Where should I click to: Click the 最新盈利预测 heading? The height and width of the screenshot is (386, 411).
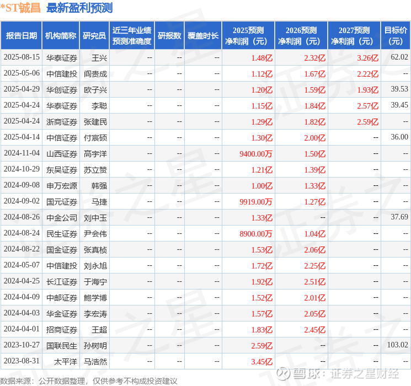(x=79, y=8)
